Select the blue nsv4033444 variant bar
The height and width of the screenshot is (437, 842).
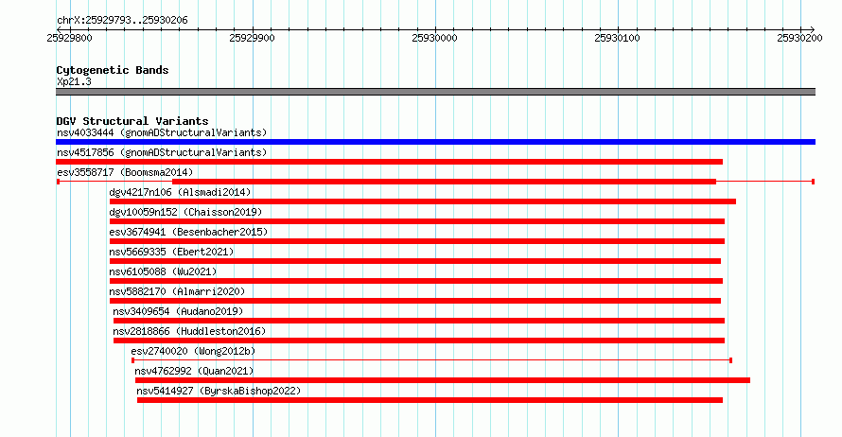coord(435,142)
